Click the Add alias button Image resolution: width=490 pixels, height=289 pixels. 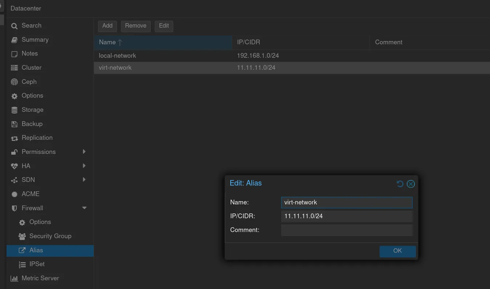click(x=107, y=26)
